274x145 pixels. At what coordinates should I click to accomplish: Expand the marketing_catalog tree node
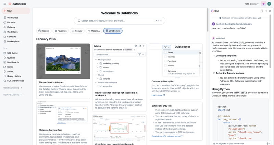click(x=97, y=63)
